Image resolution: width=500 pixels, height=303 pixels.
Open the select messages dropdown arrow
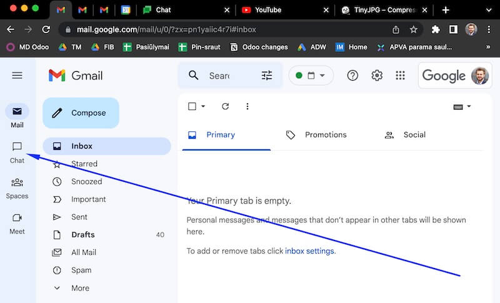tap(203, 106)
